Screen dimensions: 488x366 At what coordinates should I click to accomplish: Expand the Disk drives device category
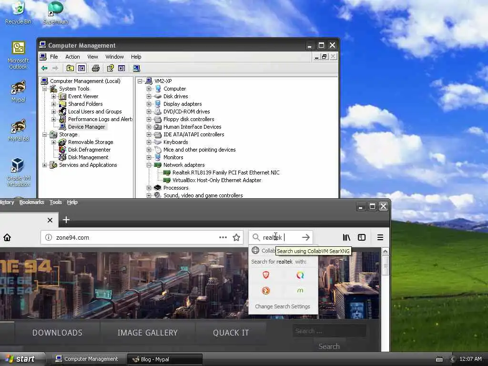pyautogui.click(x=149, y=96)
